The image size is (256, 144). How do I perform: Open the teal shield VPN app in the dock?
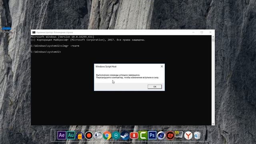pyautogui.click(x=116, y=136)
